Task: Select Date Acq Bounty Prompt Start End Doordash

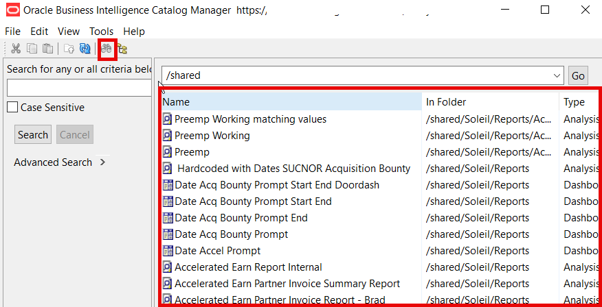Action: pyautogui.click(x=277, y=185)
